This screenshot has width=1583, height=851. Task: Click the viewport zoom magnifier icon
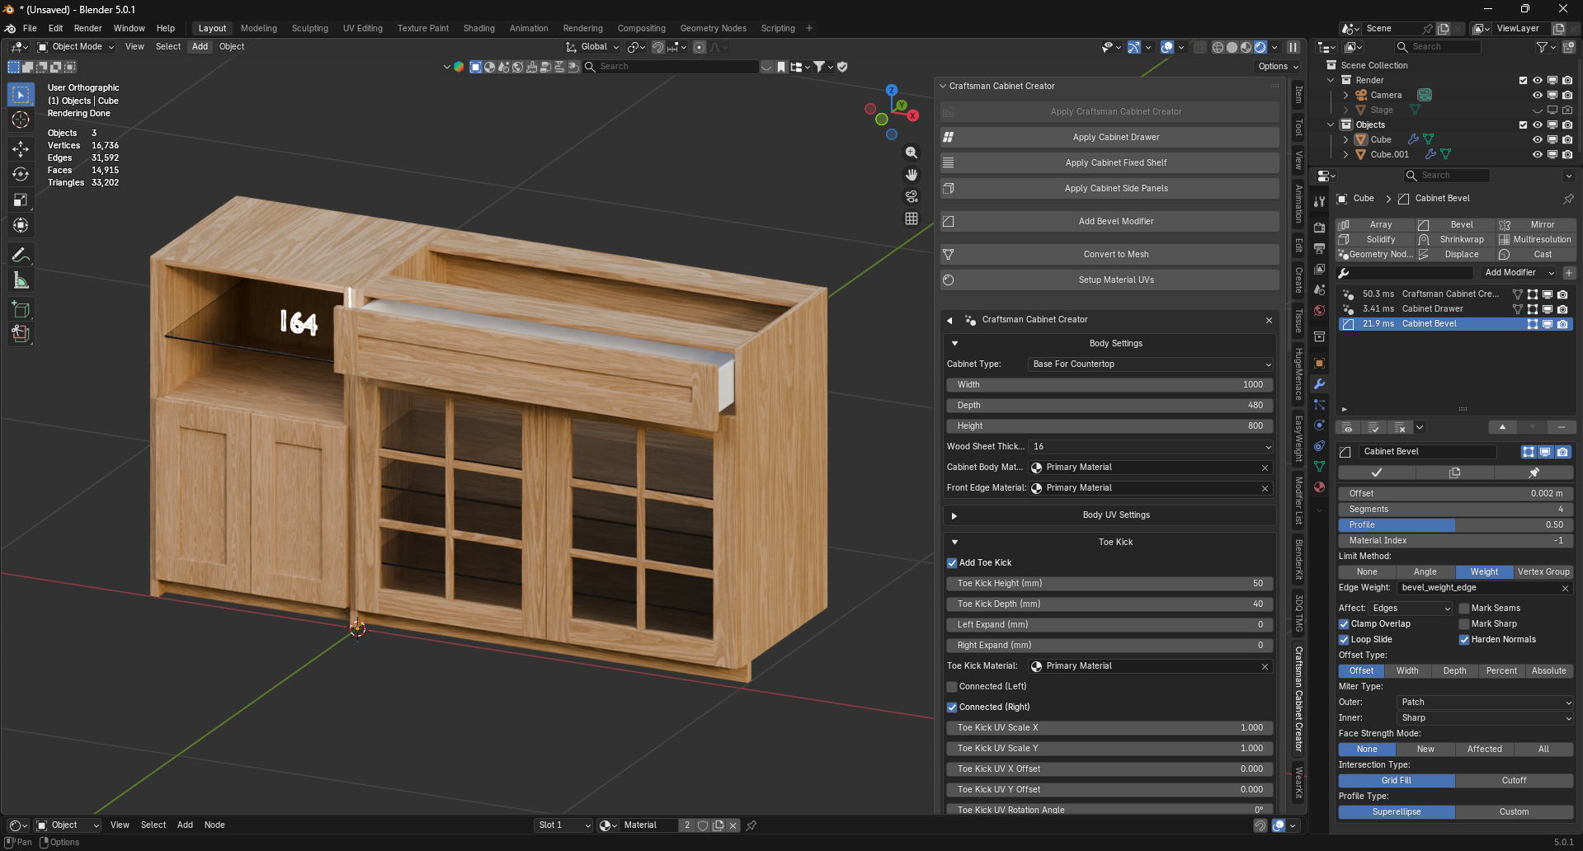[x=912, y=153]
